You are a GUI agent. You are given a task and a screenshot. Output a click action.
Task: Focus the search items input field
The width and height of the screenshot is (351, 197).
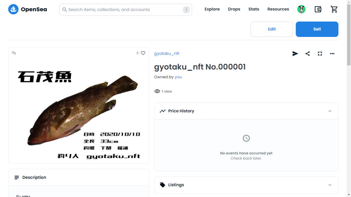(x=125, y=10)
